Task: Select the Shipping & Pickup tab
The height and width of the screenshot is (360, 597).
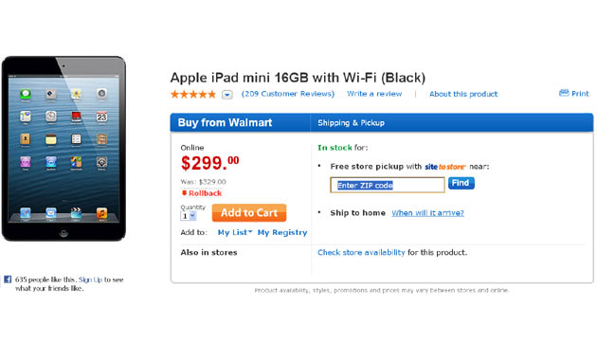Action: click(351, 123)
